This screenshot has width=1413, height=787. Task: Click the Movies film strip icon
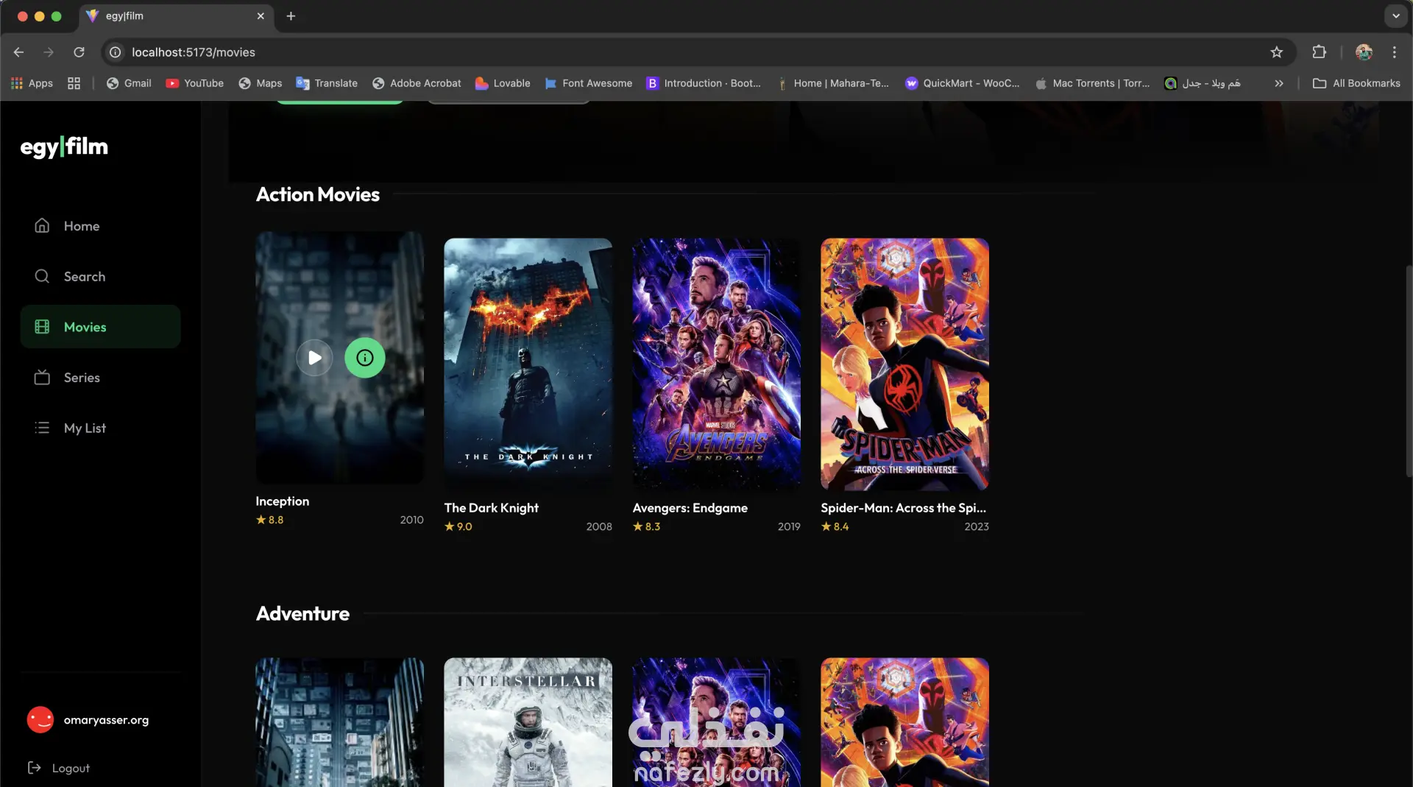click(42, 327)
